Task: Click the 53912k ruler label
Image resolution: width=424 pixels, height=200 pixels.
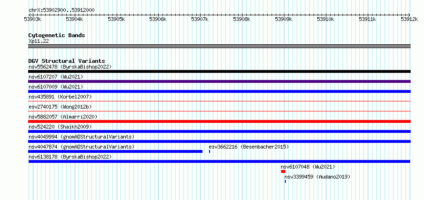Action: 409,19
